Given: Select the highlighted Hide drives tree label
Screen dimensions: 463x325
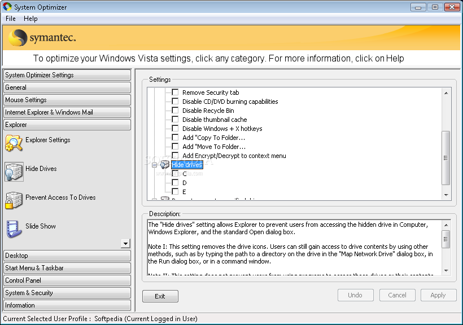Looking at the screenshot, I should click(x=187, y=165).
